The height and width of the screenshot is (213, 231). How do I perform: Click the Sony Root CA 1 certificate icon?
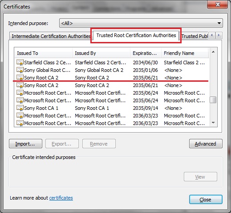20,108
